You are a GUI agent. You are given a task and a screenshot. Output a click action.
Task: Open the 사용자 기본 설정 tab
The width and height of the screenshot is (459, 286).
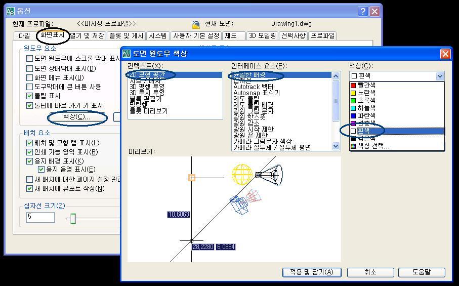coord(196,36)
